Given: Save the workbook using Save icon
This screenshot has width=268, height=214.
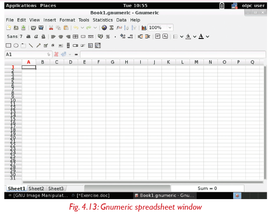Looking at the screenshot, I should (24, 27).
